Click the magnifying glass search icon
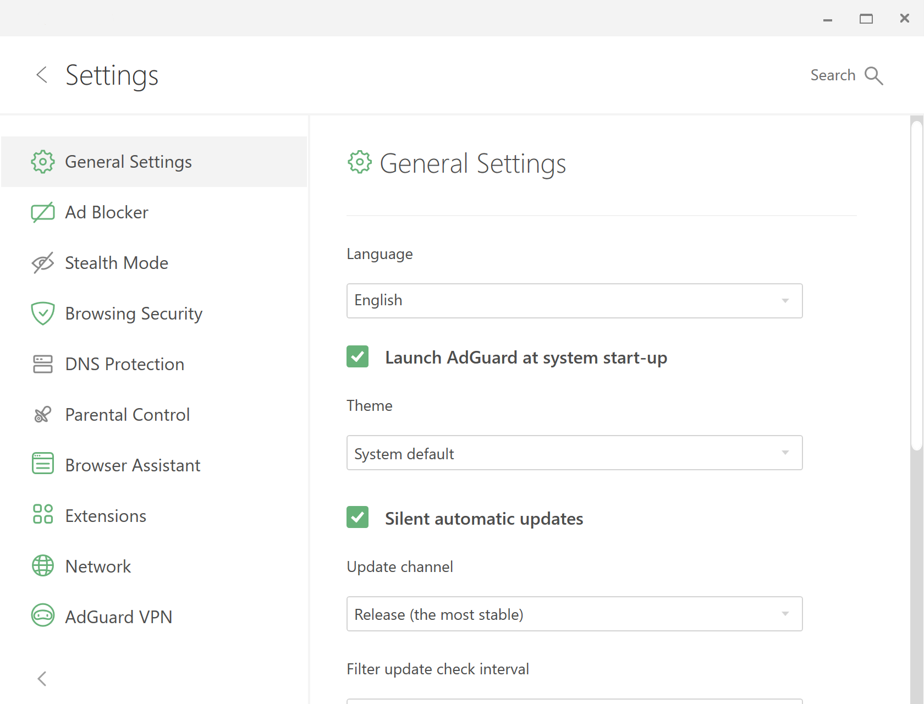Viewport: 924px width, 704px height. click(x=873, y=76)
